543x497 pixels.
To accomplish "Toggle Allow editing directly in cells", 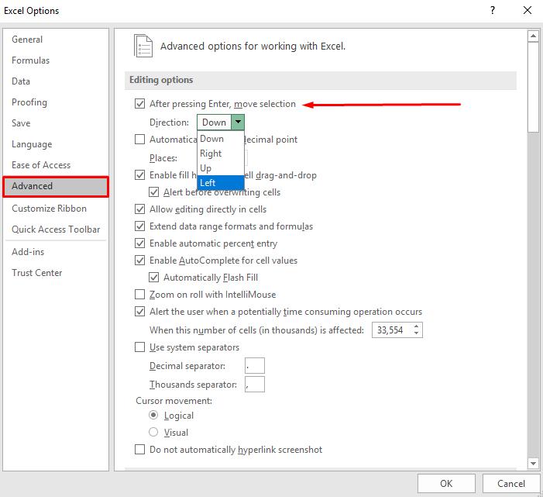I will pyautogui.click(x=140, y=209).
